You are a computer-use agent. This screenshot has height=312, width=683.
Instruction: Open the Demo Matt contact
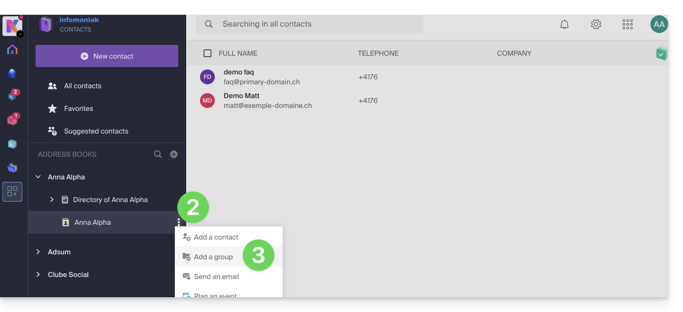point(241,96)
